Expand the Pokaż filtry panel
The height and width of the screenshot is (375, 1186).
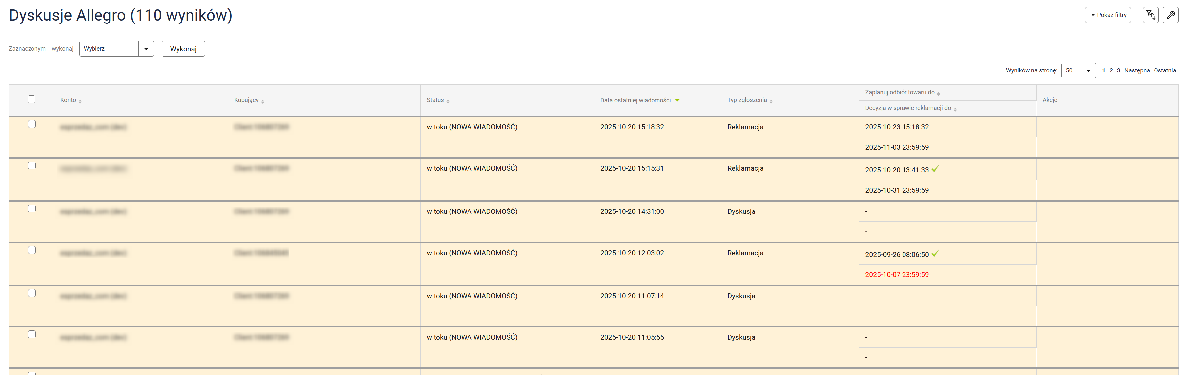[x=1107, y=15]
